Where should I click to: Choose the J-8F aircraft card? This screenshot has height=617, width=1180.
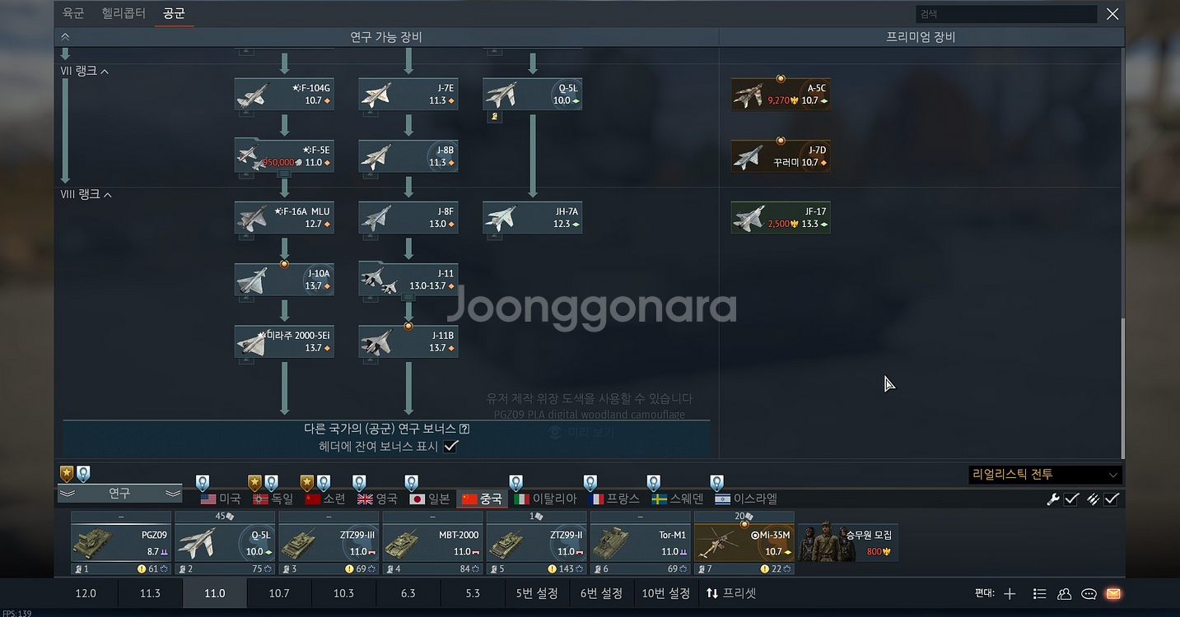pos(408,217)
